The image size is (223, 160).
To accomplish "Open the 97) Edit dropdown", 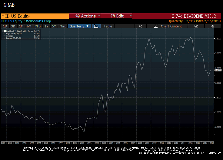I will point(116,16).
